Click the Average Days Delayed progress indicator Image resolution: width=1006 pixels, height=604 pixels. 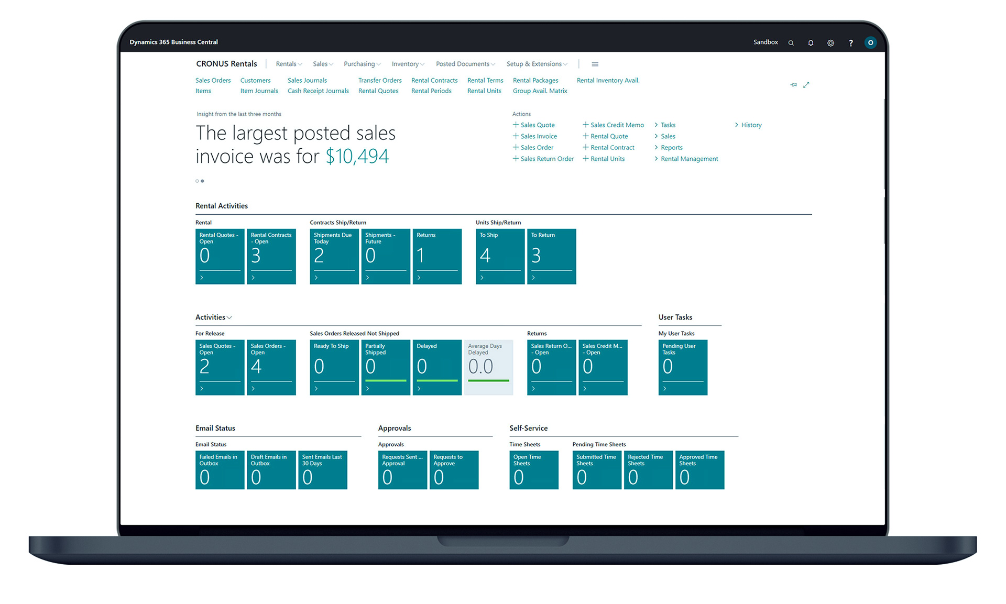(488, 381)
